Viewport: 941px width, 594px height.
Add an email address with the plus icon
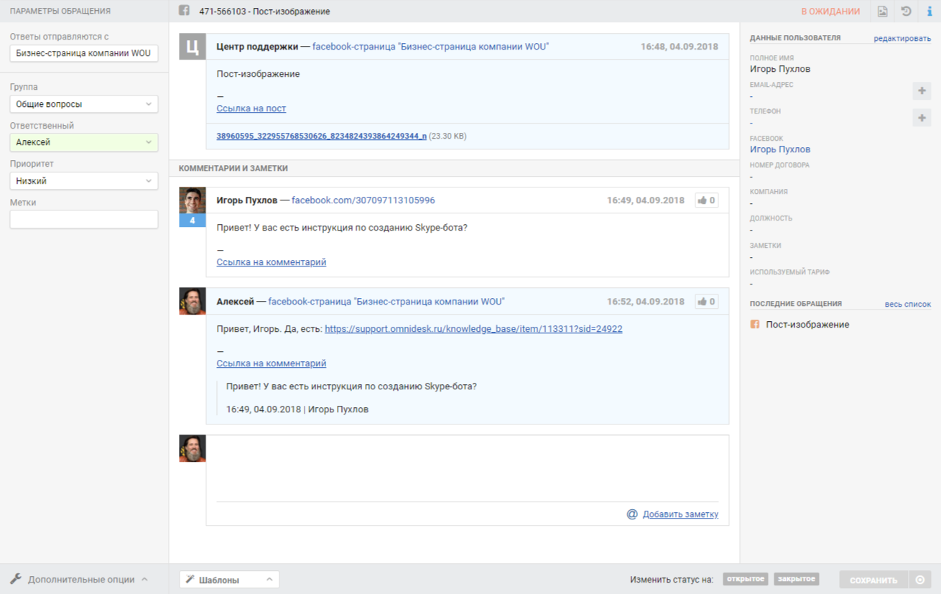click(922, 91)
